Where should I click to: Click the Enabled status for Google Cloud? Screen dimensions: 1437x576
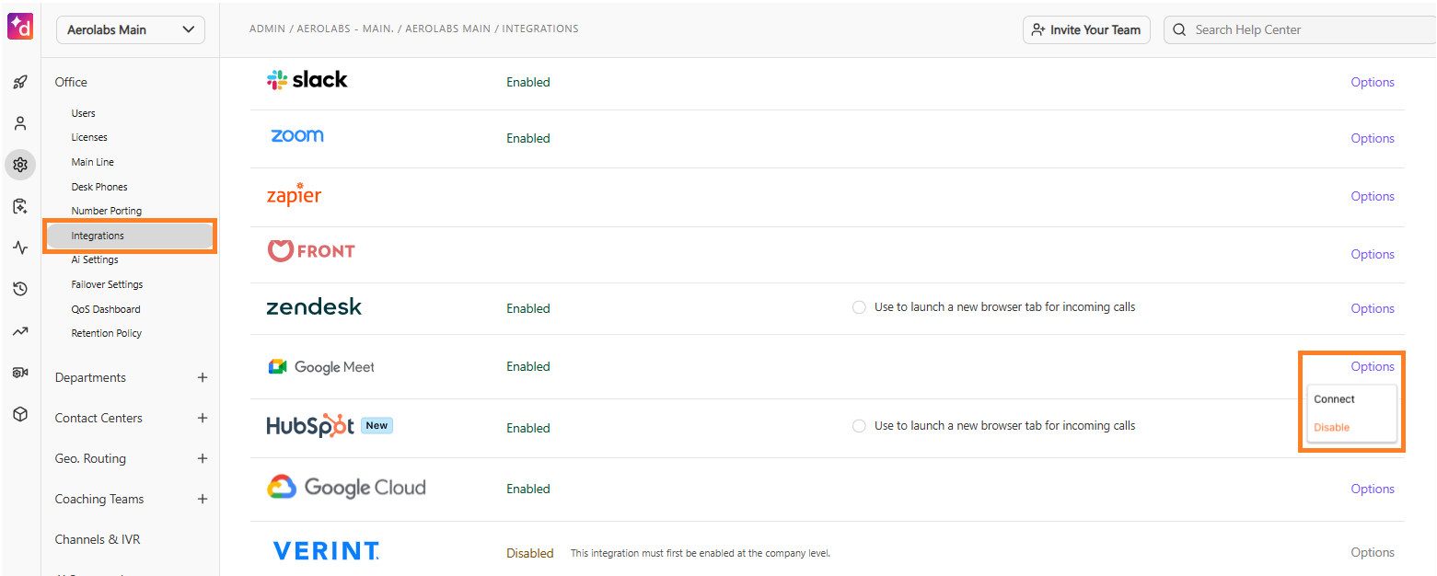(x=528, y=489)
